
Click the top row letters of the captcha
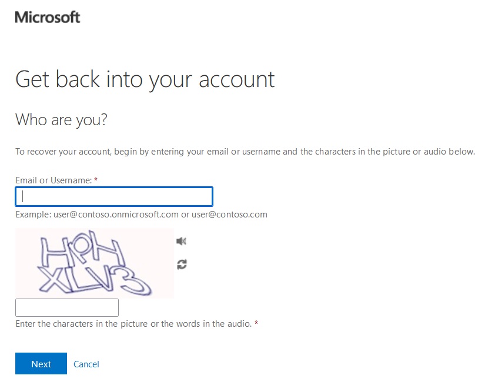point(83,248)
